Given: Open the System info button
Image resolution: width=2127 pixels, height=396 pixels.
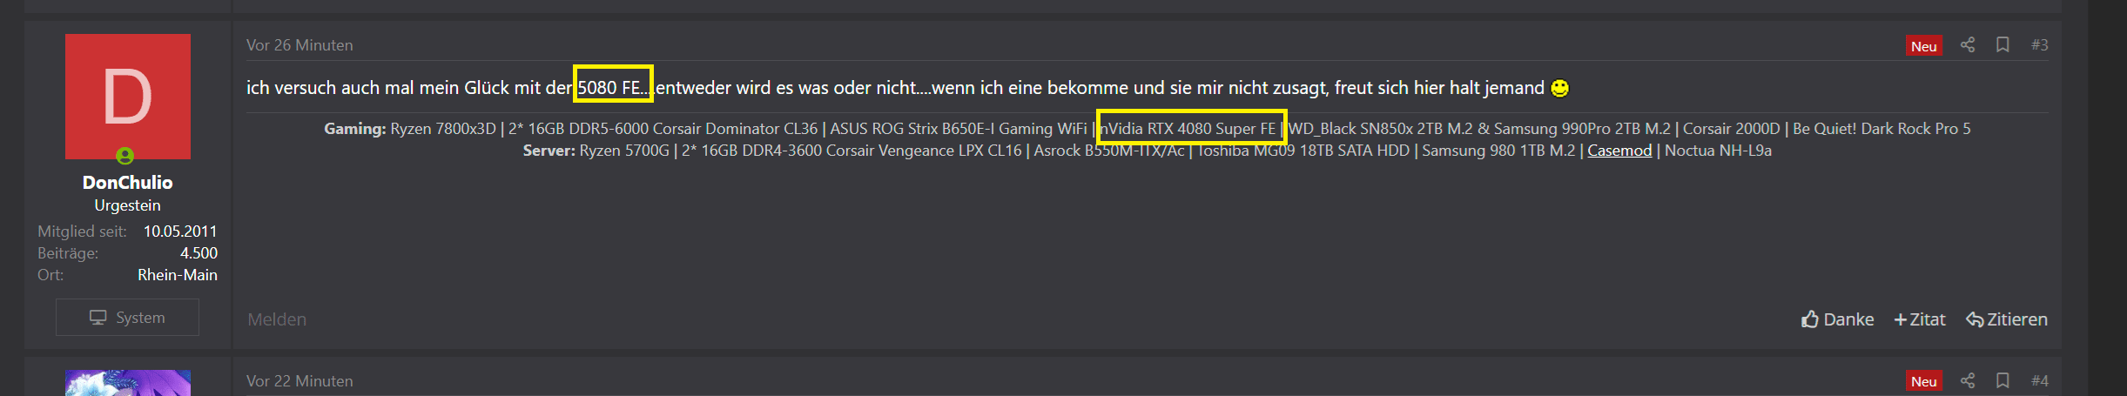Looking at the screenshot, I should pos(127,318).
